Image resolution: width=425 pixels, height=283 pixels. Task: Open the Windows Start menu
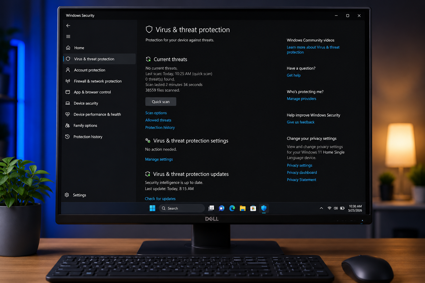tap(152, 208)
